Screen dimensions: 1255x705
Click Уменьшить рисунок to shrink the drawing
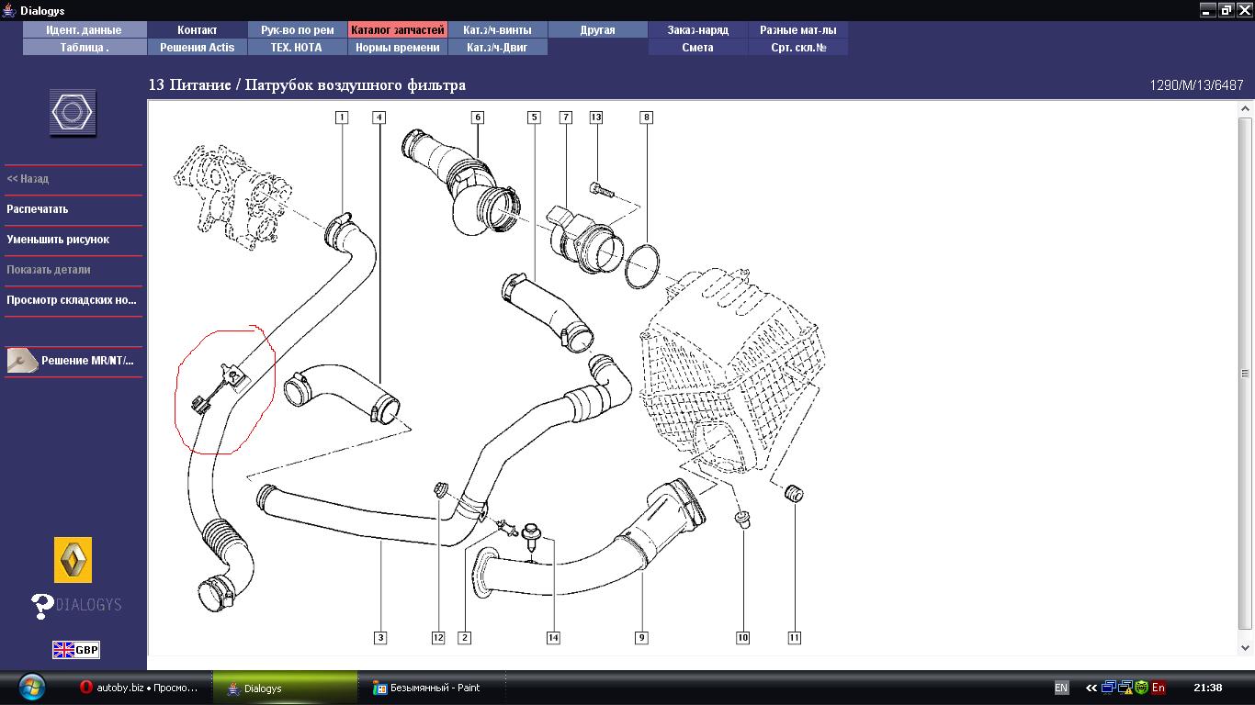click(x=58, y=240)
